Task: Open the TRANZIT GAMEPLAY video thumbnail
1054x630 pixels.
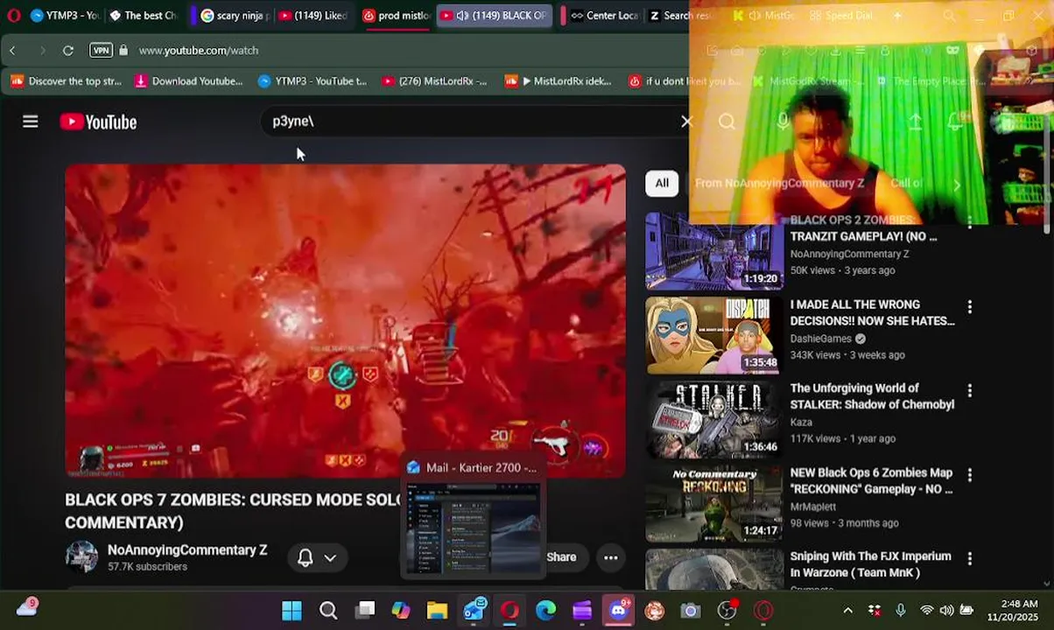Action: [714, 252]
